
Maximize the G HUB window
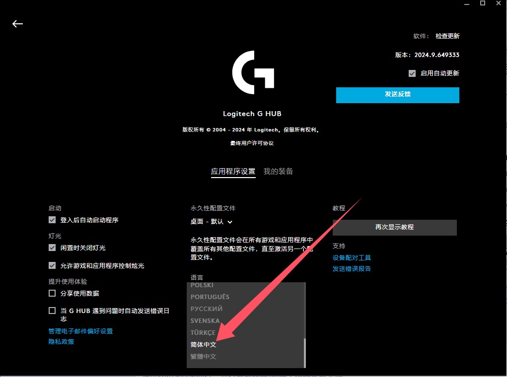[x=483, y=3]
